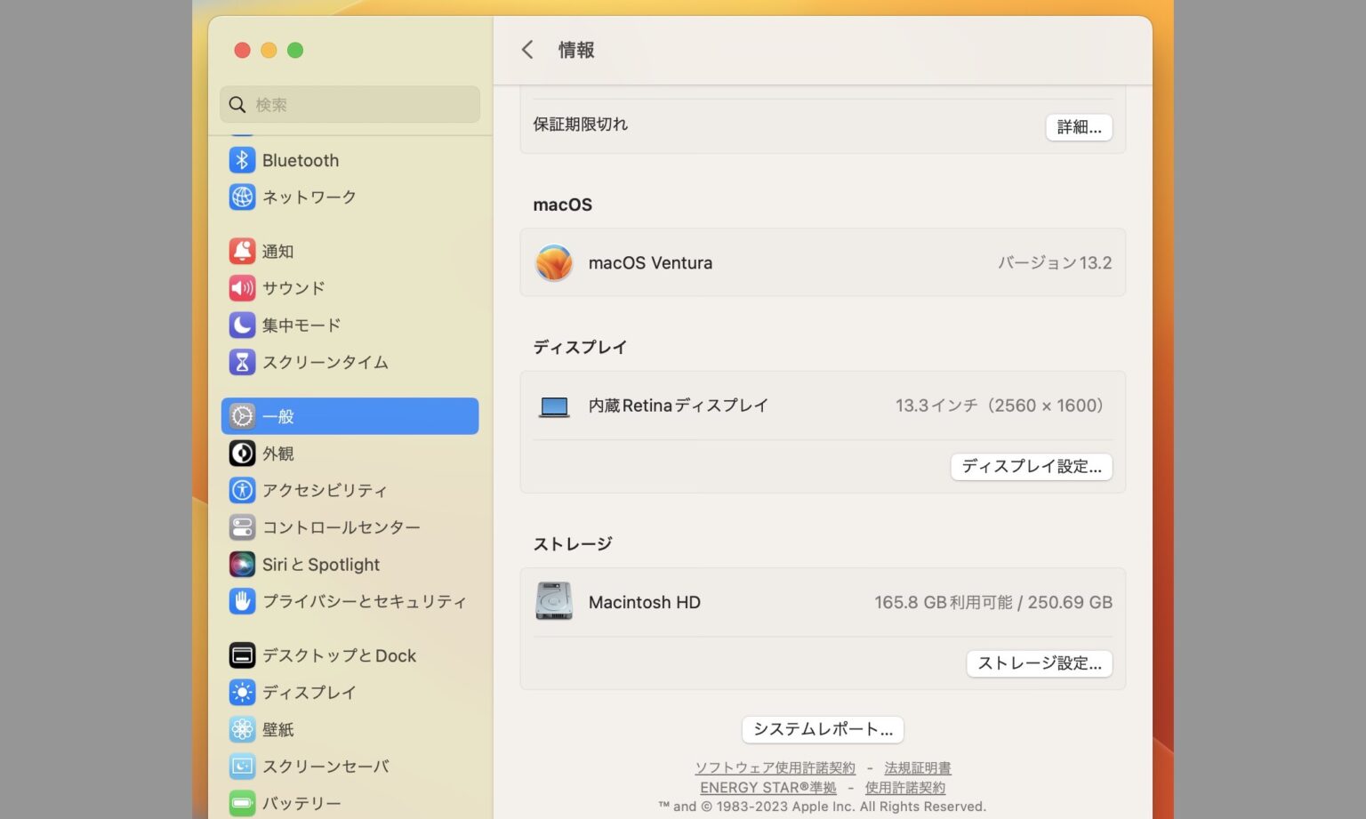
Task: Select 集中モード label
Action: point(301,325)
